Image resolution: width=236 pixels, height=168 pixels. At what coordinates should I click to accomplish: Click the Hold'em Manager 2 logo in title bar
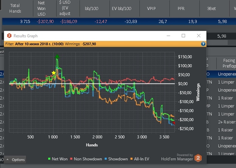tap(9, 36)
